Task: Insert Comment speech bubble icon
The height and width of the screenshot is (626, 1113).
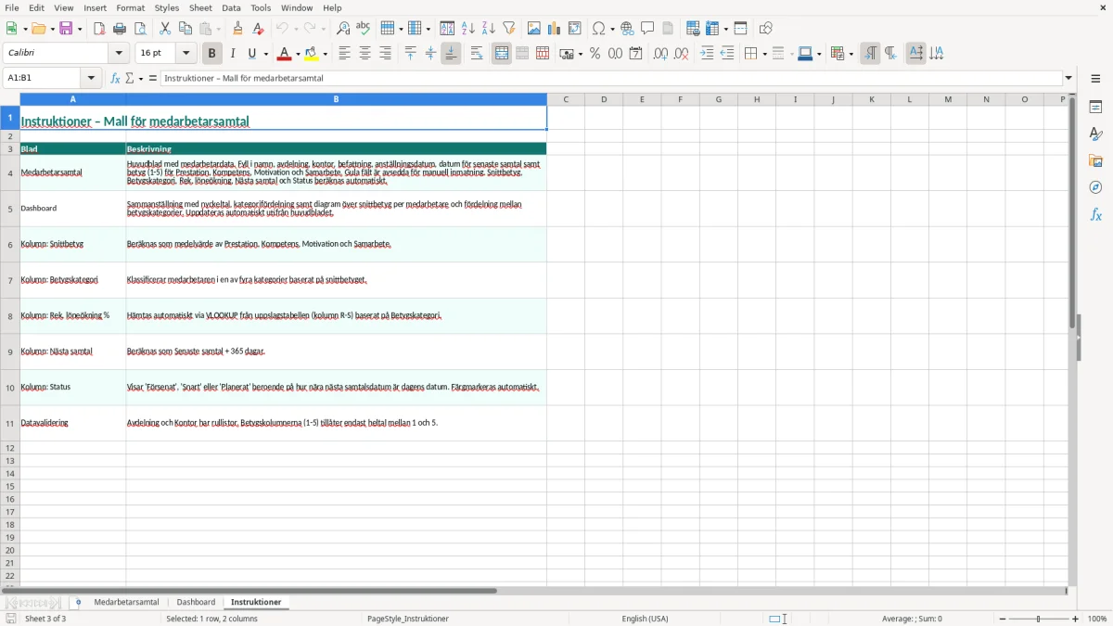Action: pos(647,29)
